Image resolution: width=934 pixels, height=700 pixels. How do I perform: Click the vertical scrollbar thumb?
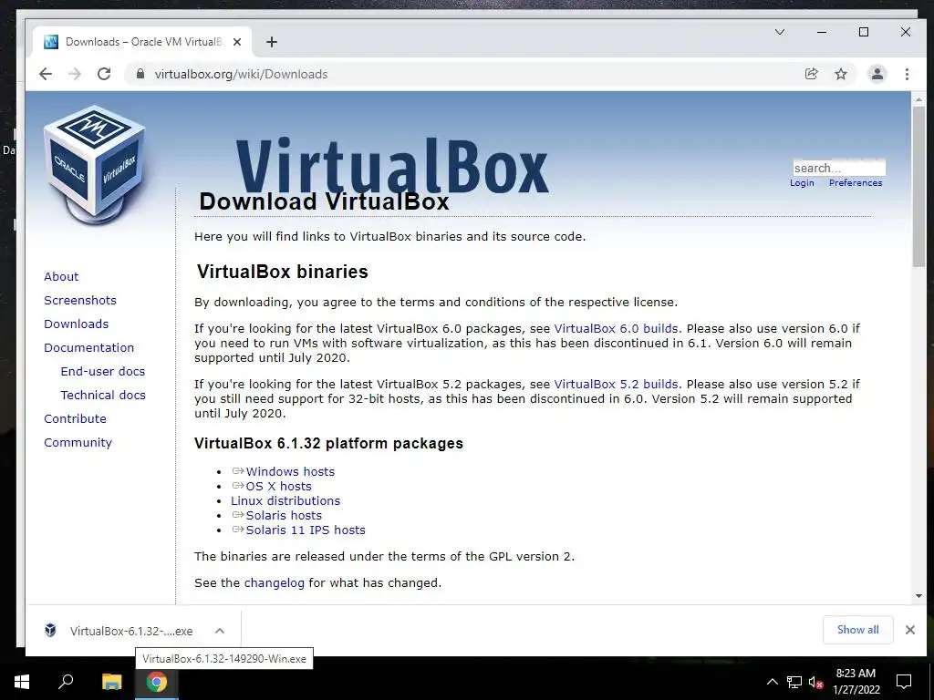coord(918,187)
